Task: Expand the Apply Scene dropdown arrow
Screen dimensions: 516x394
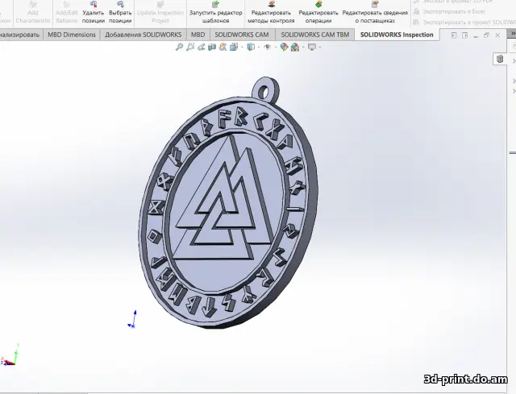Action: click(x=303, y=47)
